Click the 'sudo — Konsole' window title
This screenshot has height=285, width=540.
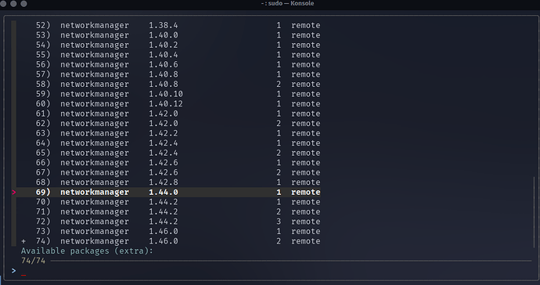(287, 3)
